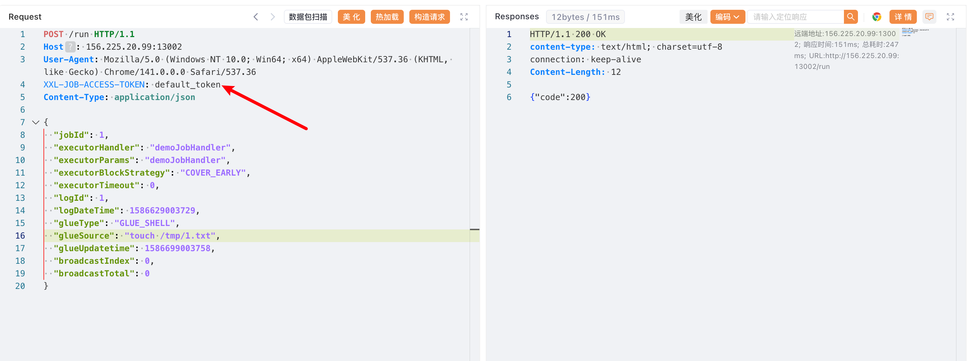Open response in Chrome browser
968x361 pixels.
(x=877, y=17)
